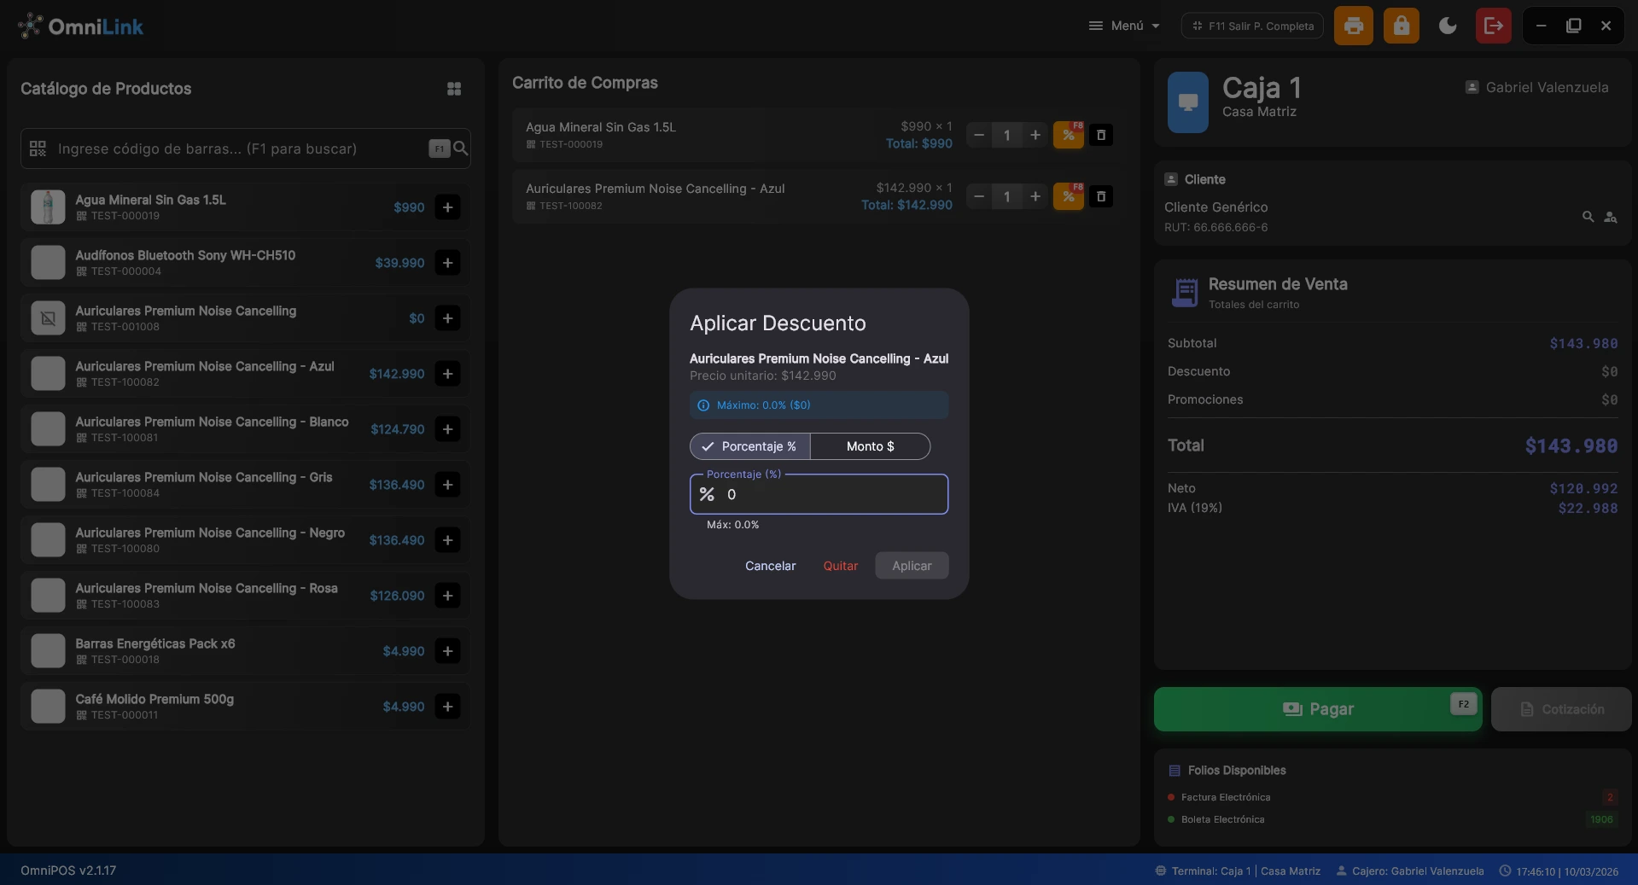The image size is (1638, 885).
Task: Click the add client person icon
Action: point(1611,217)
